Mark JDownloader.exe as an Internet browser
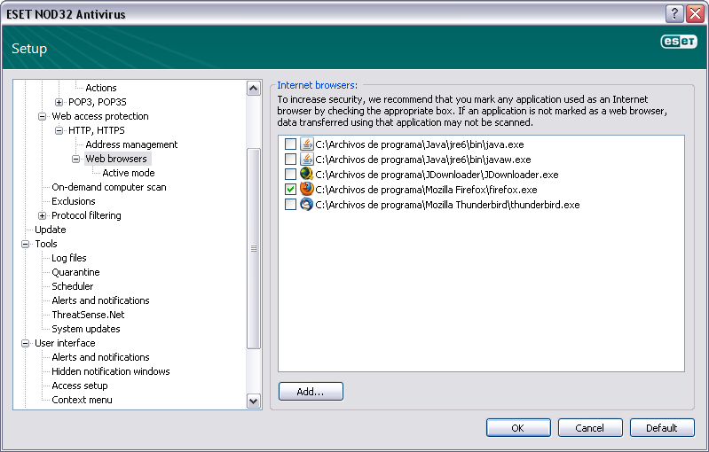The image size is (709, 452). click(x=290, y=174)
